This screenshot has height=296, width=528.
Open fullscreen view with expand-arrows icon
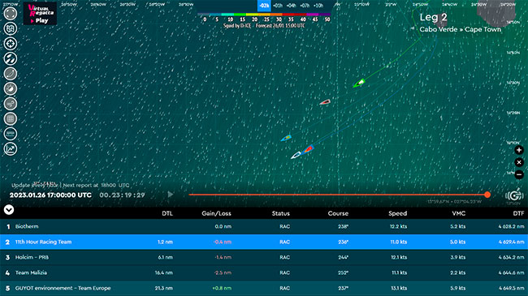pyautogui.click(x=10, y=14)
